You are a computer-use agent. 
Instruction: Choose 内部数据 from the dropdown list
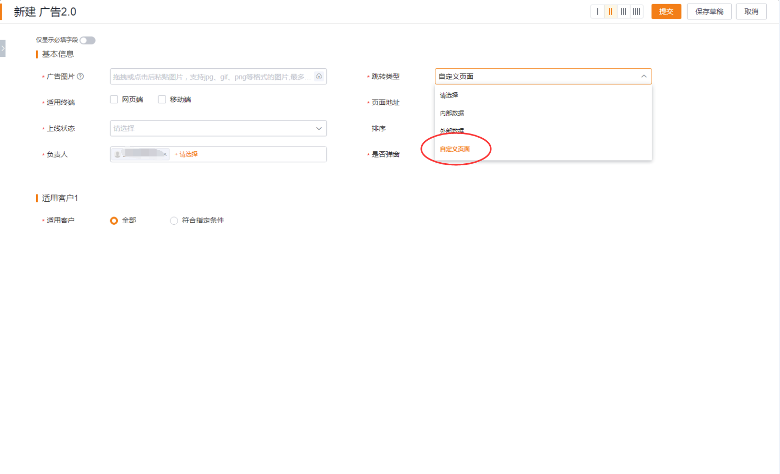click(452, 113)
